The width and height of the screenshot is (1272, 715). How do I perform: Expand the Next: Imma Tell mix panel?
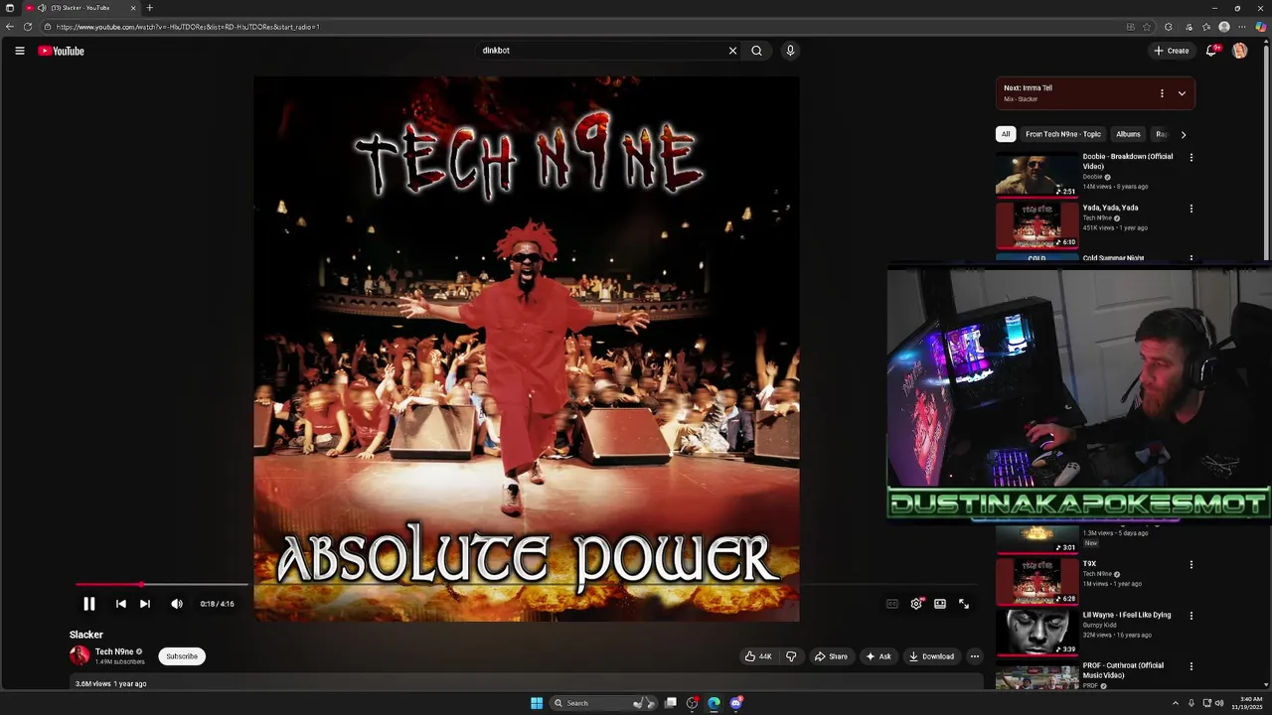[x=1182, y=93]
